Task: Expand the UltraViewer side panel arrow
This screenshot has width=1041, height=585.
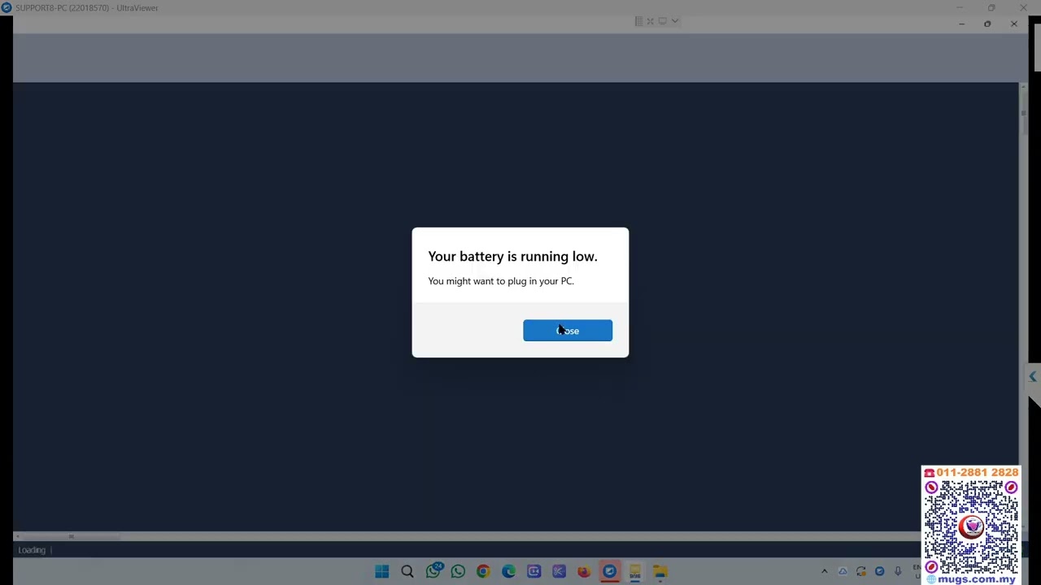Action: 1033,376
